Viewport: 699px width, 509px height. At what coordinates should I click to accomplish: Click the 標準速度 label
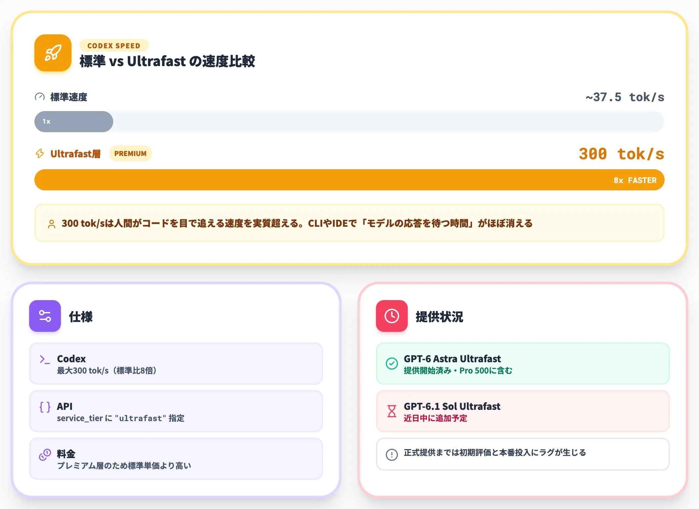click(69, 97)
